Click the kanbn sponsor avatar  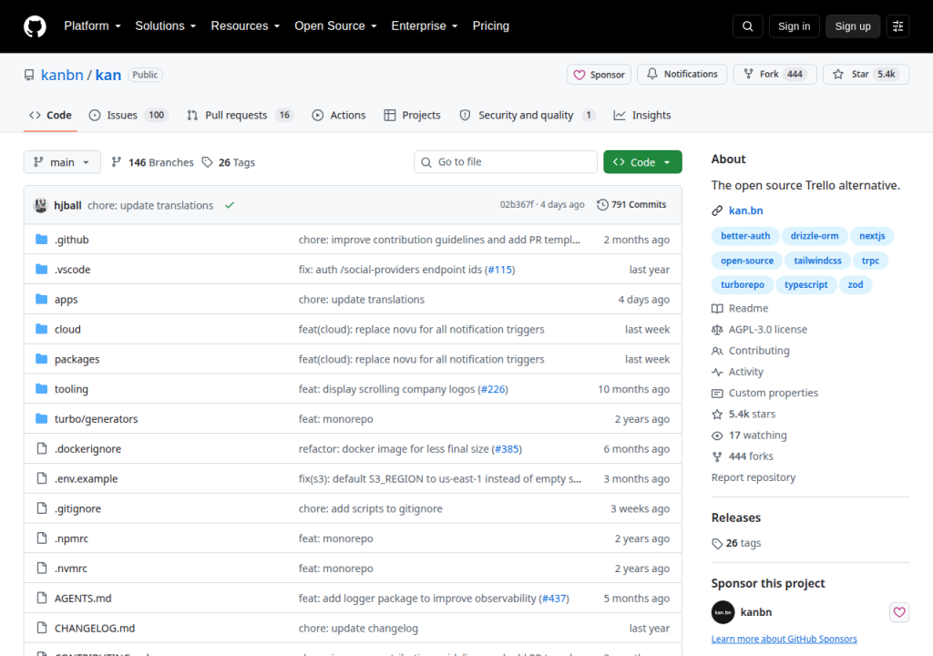723,612
